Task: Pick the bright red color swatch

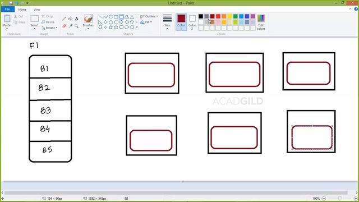Action: pos(218,16)
